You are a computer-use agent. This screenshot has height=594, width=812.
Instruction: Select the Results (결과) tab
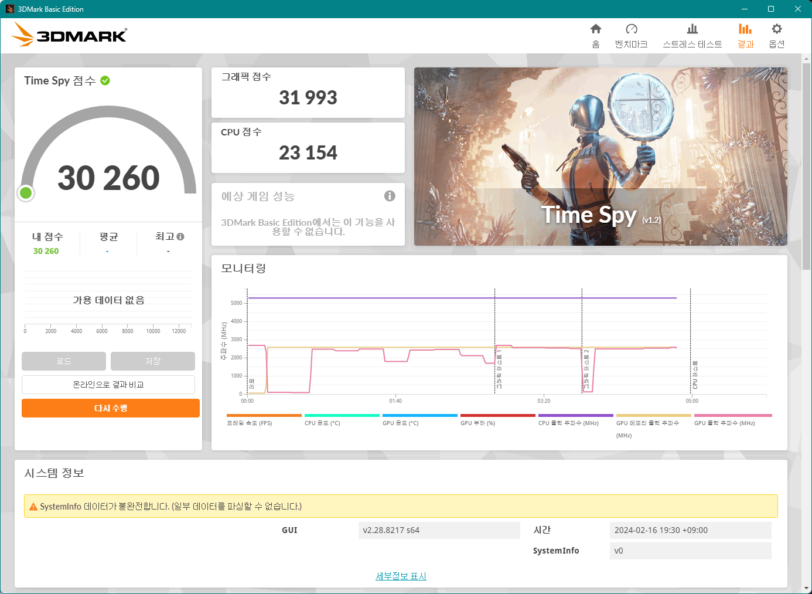coord(745,36)
